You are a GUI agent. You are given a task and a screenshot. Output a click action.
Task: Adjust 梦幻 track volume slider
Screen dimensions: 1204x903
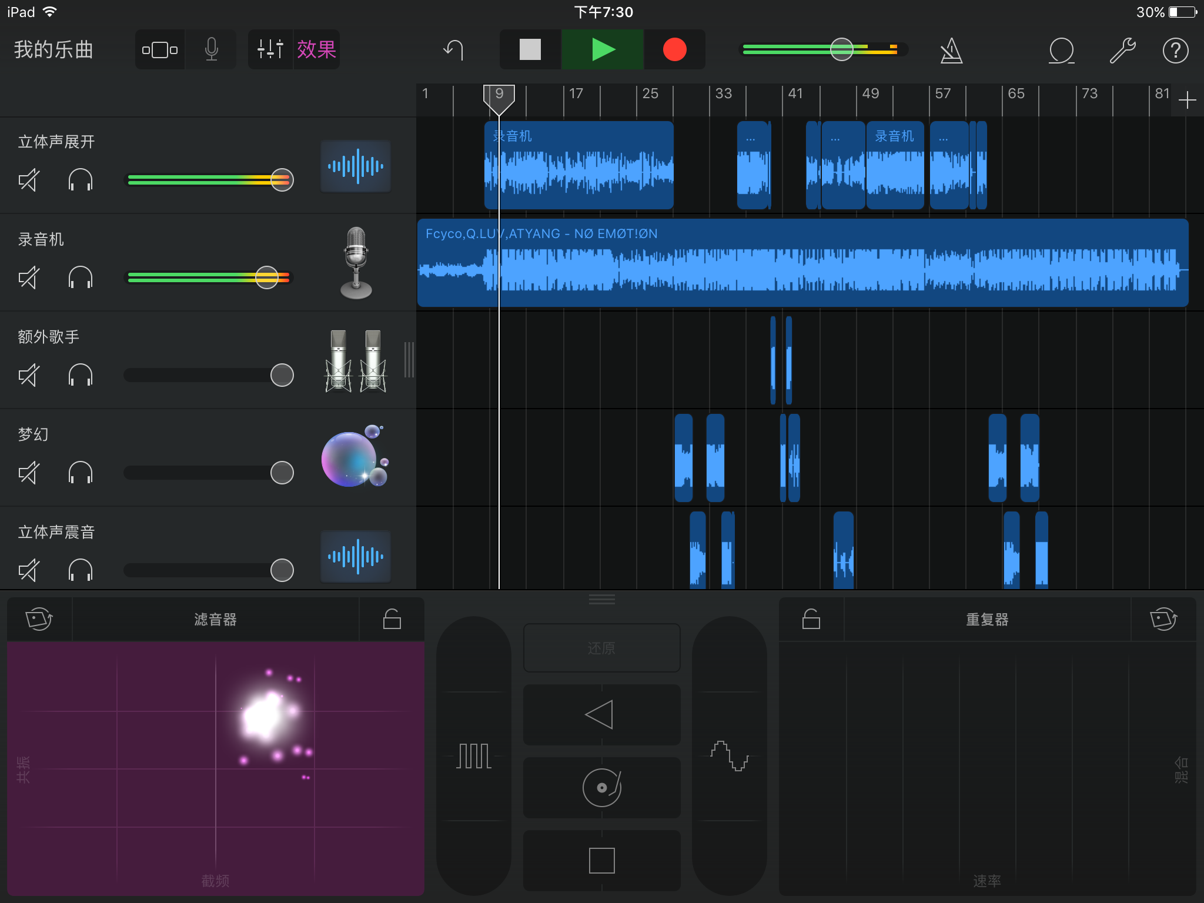(x=282, y=473)
